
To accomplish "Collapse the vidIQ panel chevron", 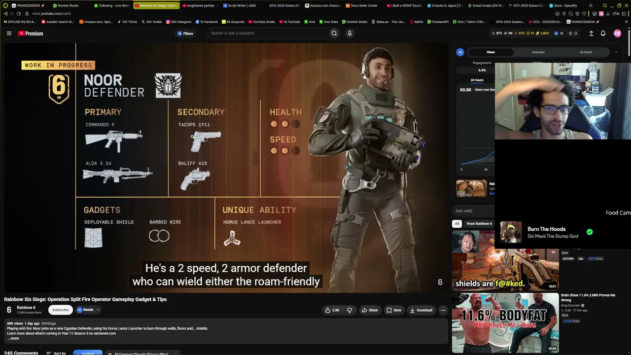I will (x=616, y=52).
